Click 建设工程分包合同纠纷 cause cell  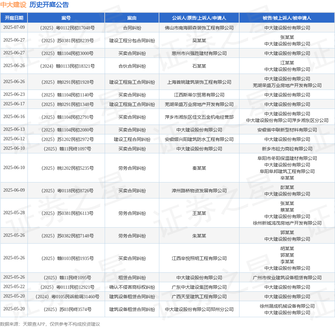132,41
